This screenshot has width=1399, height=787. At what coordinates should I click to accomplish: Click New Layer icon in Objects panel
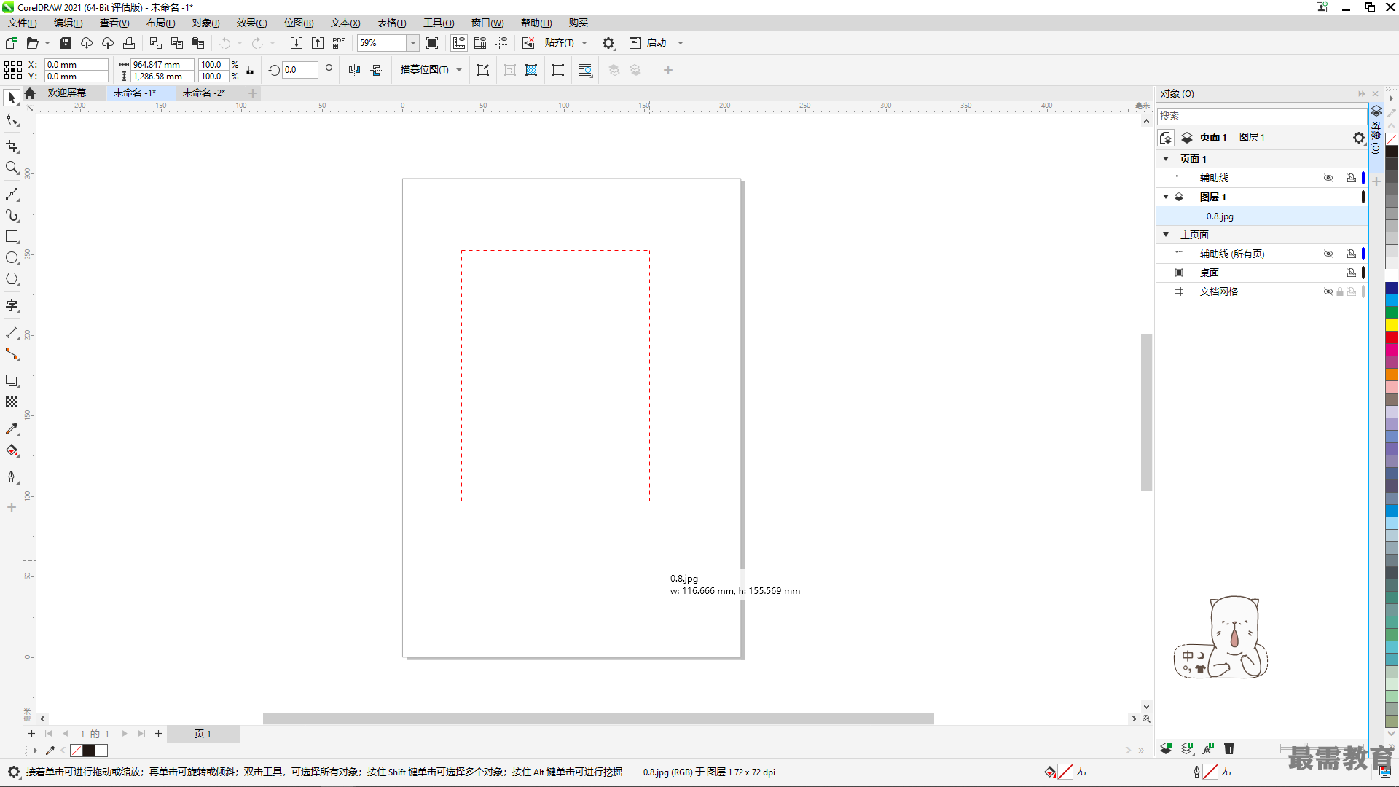coord(1166,748)
